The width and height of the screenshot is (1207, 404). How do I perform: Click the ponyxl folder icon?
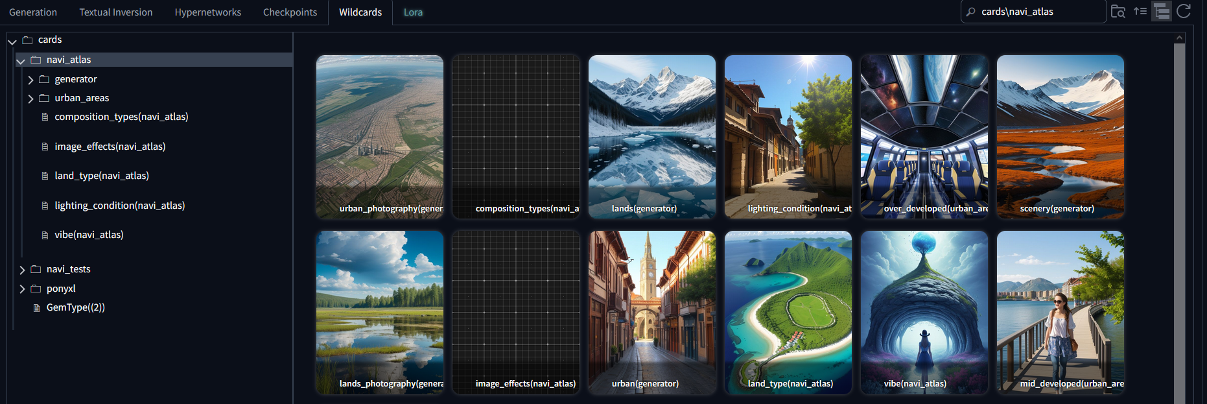36,289
